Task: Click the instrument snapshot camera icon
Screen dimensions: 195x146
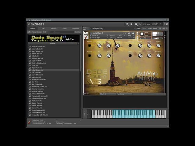Action: 129,33
